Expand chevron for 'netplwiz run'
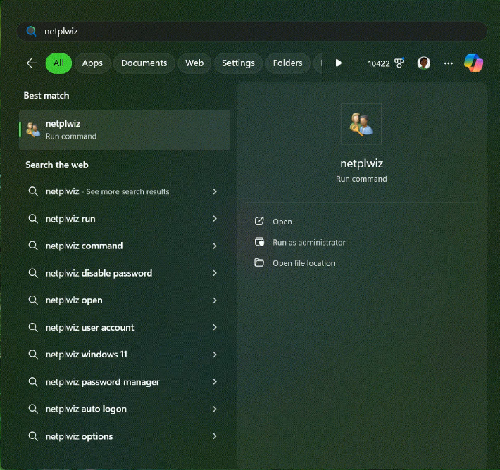 coord(215,219)
